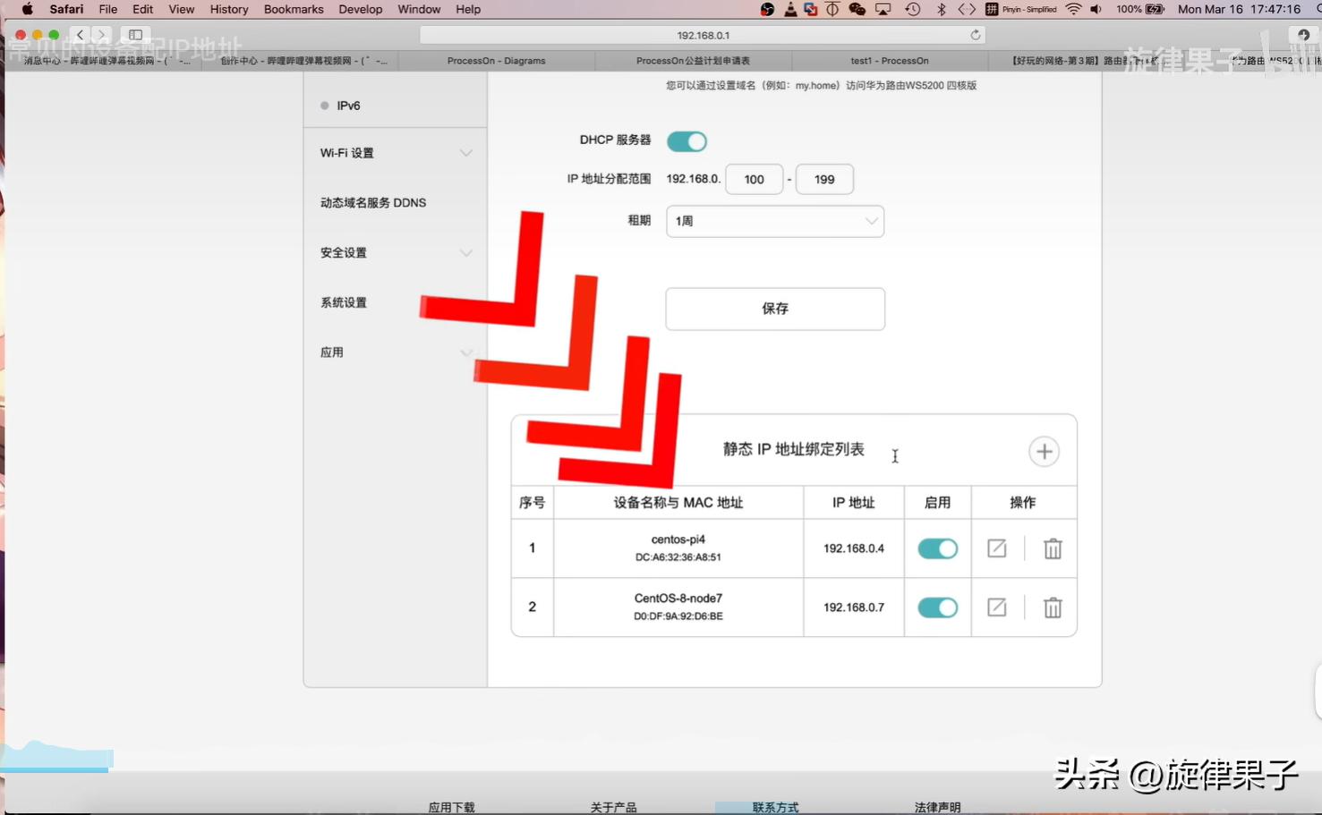Click the IP range start field showing 100
The width and height of the screenshot is (1322, 815).
pyautogui.click(x=754, y=179)
